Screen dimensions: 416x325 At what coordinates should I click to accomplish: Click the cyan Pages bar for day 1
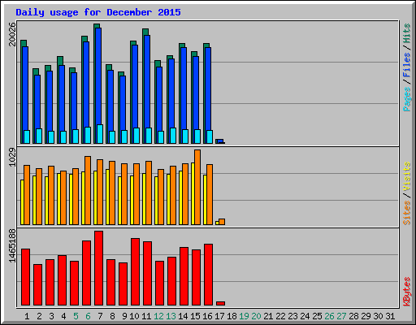27,137
